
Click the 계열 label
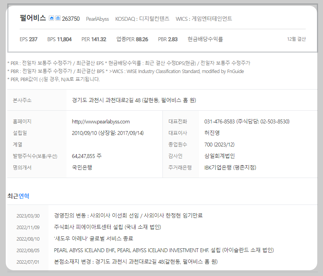point(18,145)
